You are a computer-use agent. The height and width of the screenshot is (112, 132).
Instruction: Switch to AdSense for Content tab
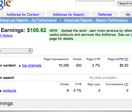pos(23,14)
